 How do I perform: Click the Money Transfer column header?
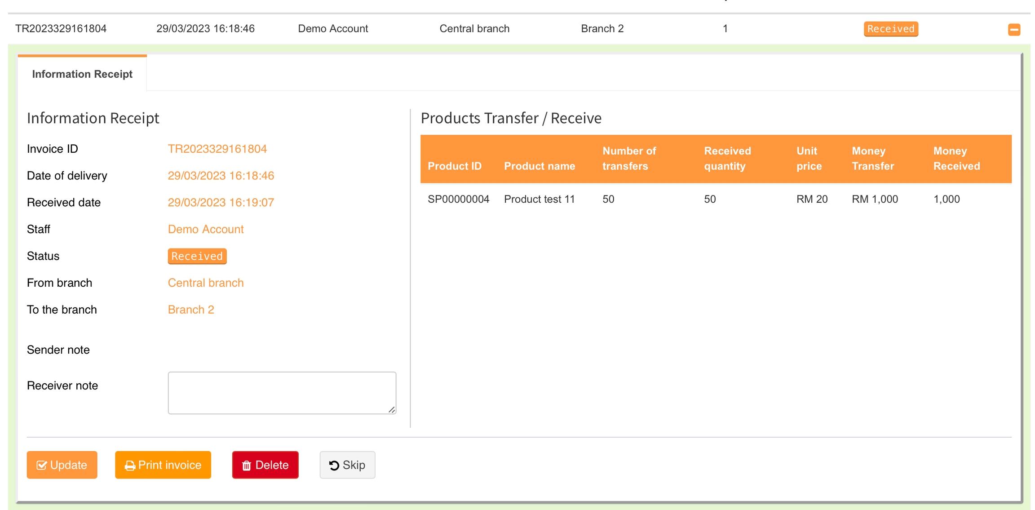point(872,158)
